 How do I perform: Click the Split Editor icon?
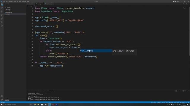186,4
